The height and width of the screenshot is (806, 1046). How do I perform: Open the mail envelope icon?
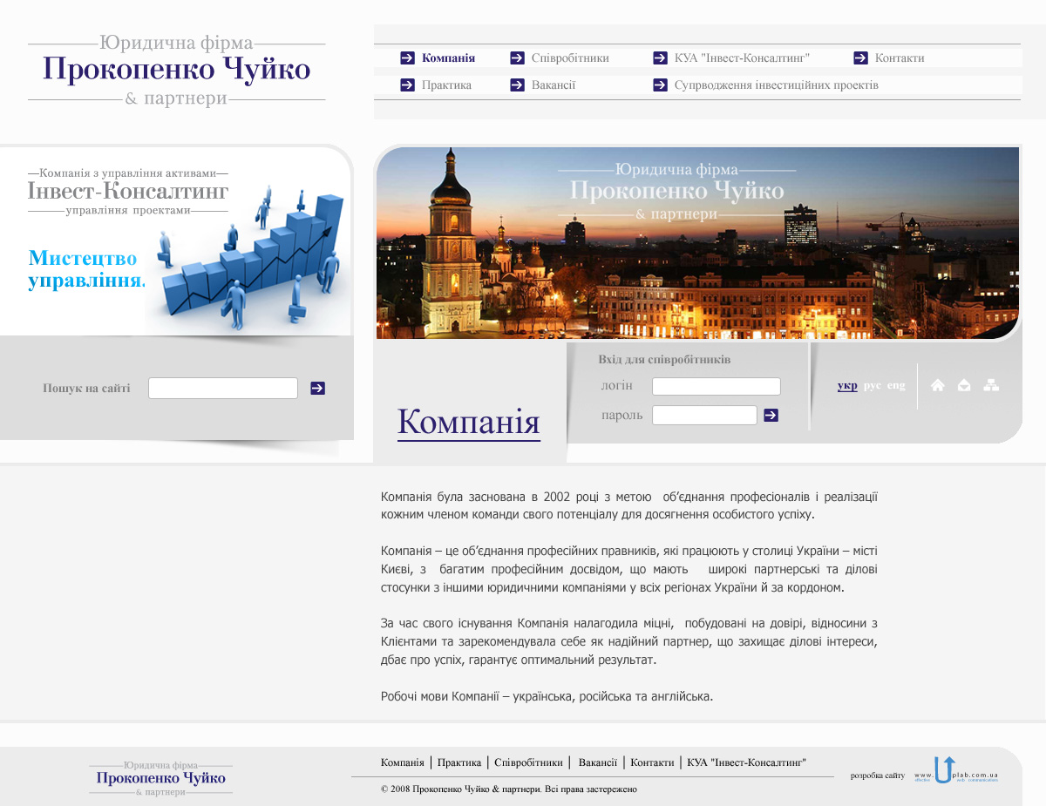tap(964, 385)
